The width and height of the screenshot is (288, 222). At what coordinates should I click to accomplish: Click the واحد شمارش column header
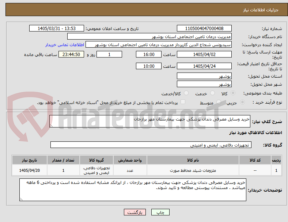130,160
